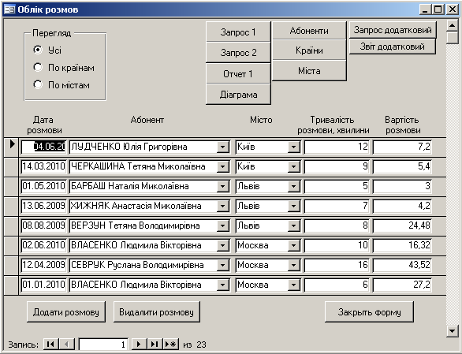Open city dropdown in the 01.01.2010 row
Viewport: 462px width, 354px height.
tap(294, 285)
